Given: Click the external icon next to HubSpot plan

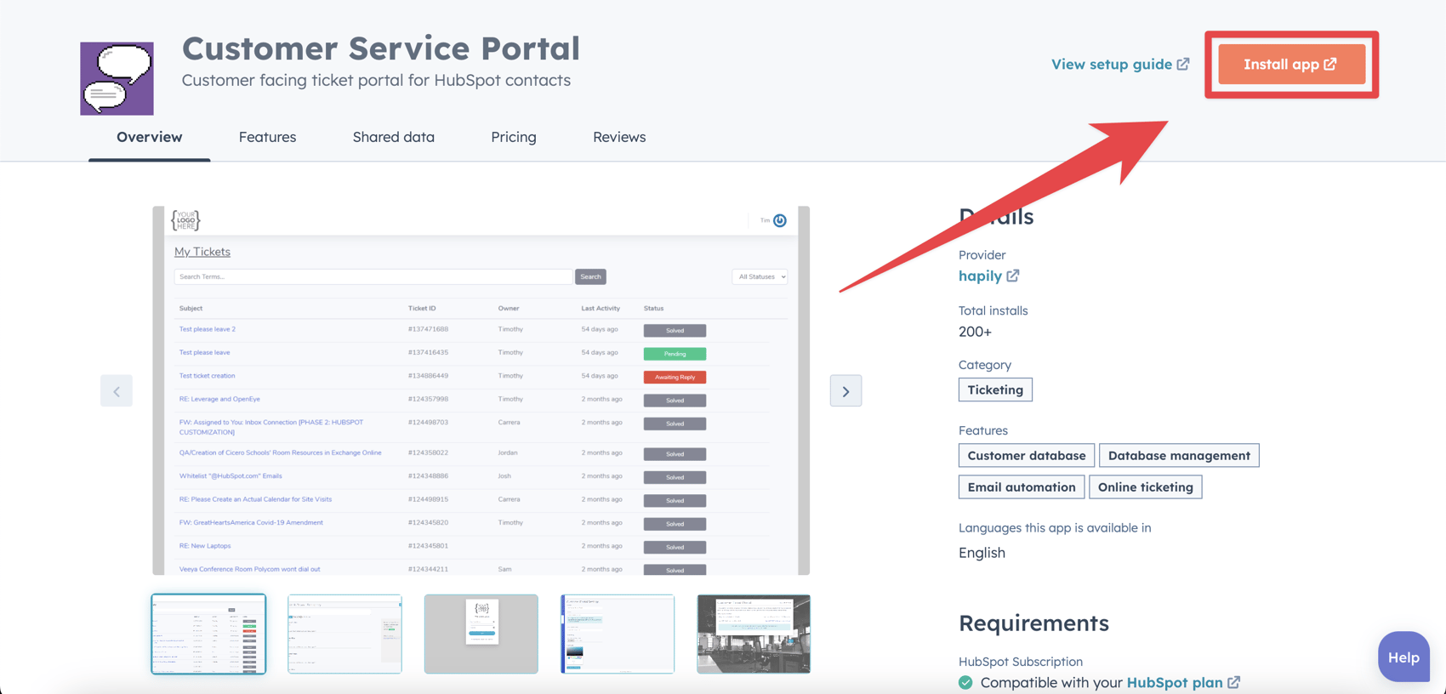Looking at the screenshot, I should pos(1233,682).
